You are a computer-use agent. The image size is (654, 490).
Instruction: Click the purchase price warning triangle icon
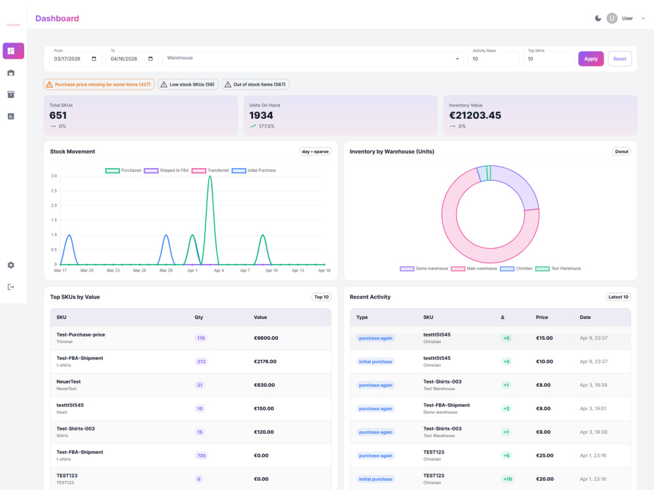click(x=49, y=84)
